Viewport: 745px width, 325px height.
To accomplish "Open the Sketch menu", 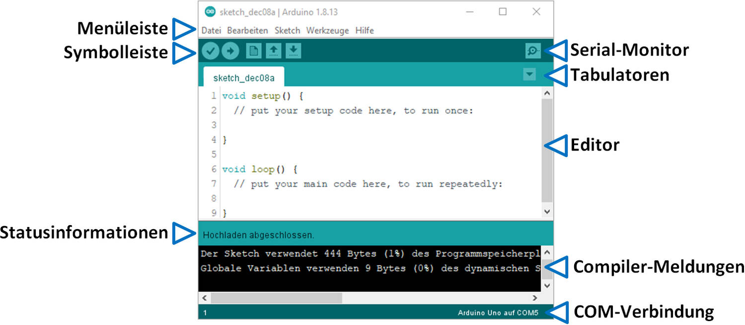I will (287, 30).
